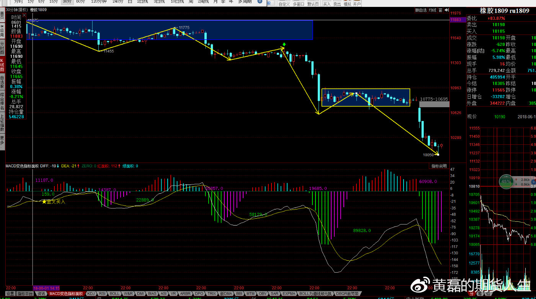
Task: Select the 240分 timeframe
Action: click(118, 2)
